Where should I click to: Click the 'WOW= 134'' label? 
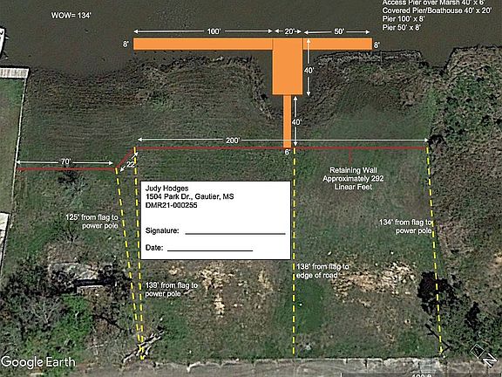click(71, 16)
